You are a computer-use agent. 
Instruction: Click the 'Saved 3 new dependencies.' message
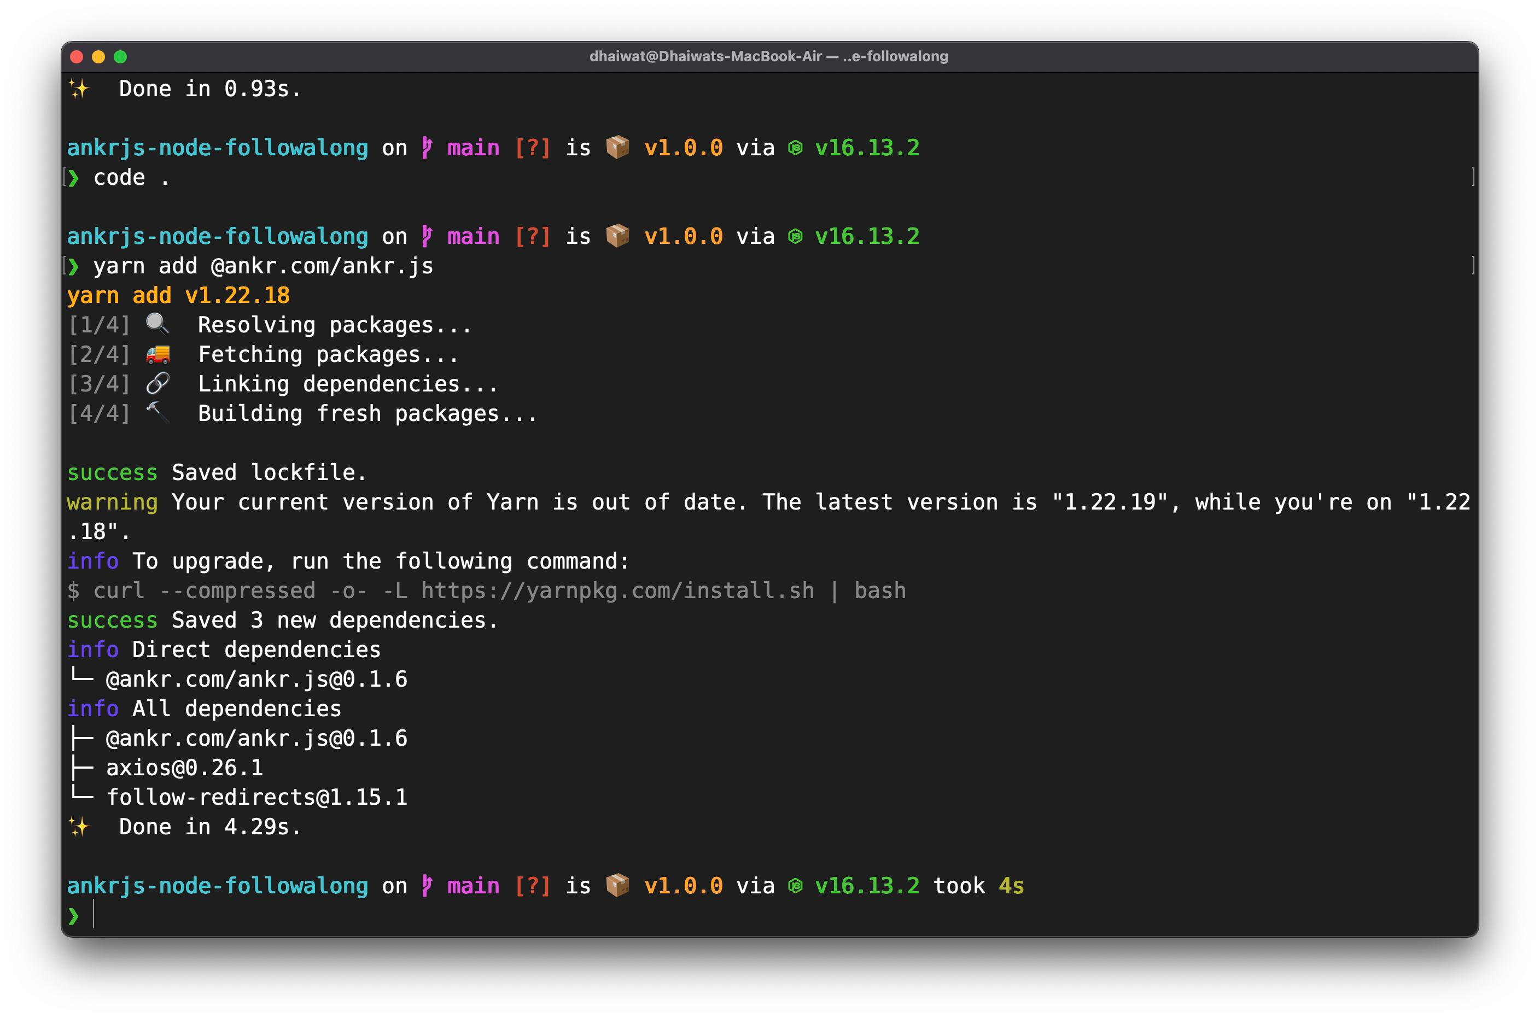335,621
